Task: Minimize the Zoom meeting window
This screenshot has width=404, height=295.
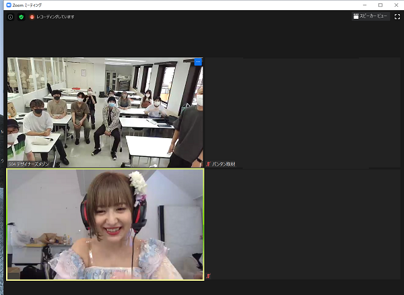Action: [364, 5]
